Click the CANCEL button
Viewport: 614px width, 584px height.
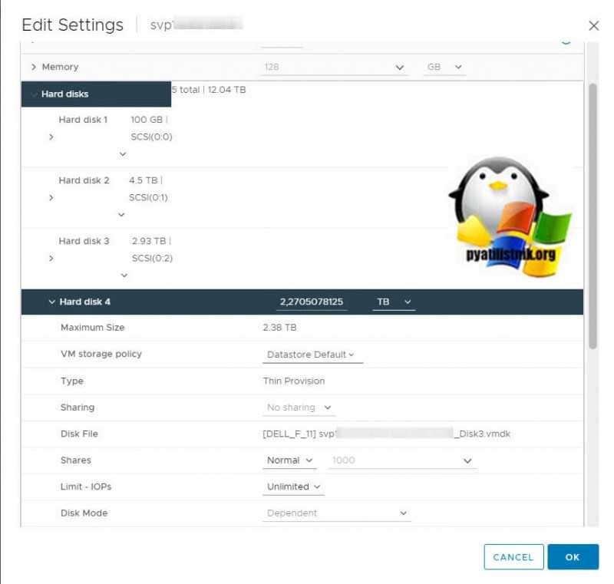(x=513, y=556)
